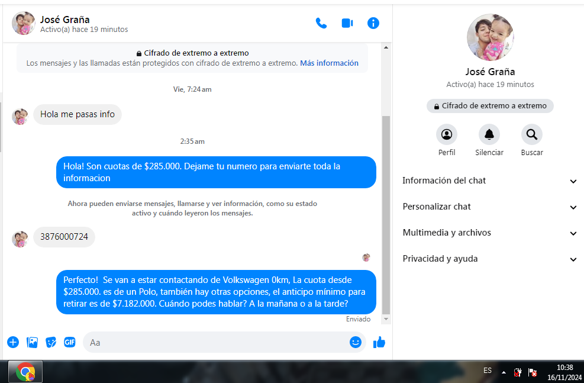Expand Personalizar chat section
Image resolution: width=584 pixels, height=383 pixels.
tap(489, 207)
